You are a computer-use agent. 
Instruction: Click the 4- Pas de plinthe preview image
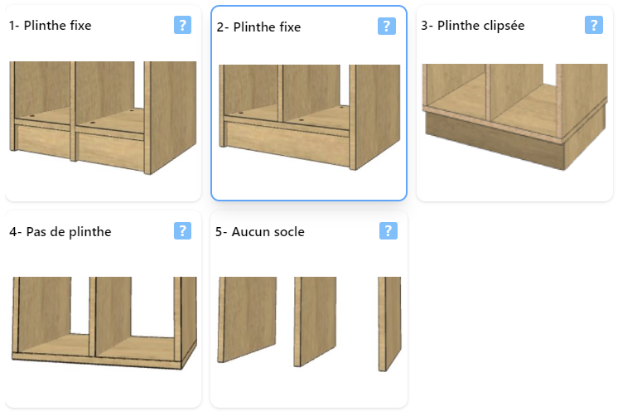[104, 323]
